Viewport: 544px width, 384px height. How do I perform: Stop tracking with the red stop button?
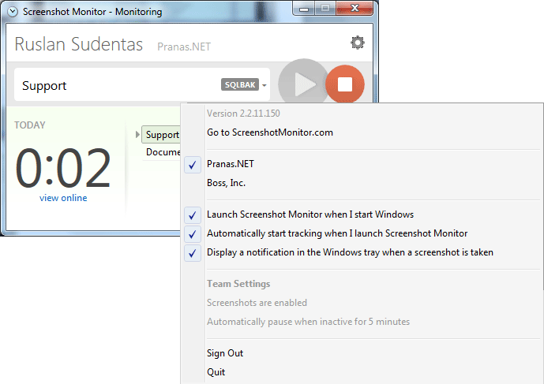(345, 84)
